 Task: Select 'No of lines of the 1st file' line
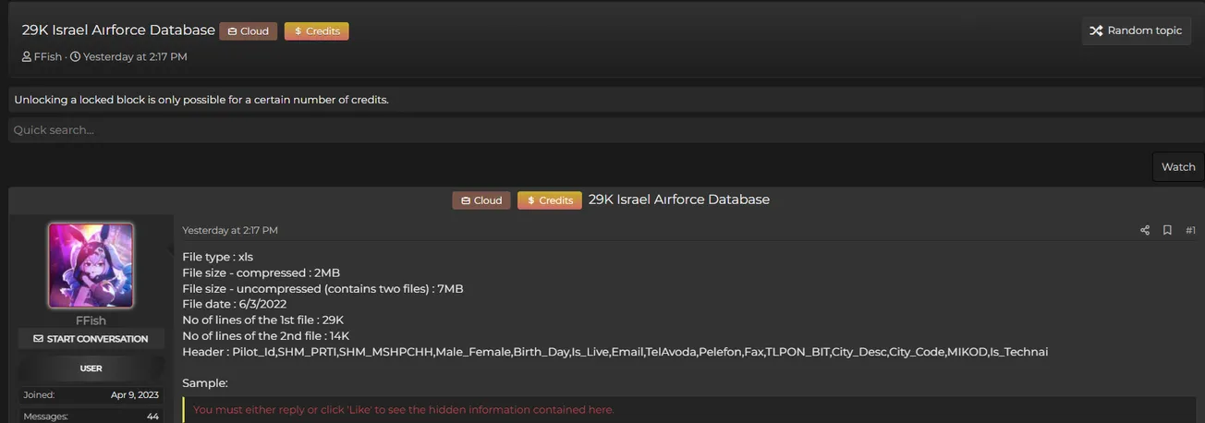(262, 320)
